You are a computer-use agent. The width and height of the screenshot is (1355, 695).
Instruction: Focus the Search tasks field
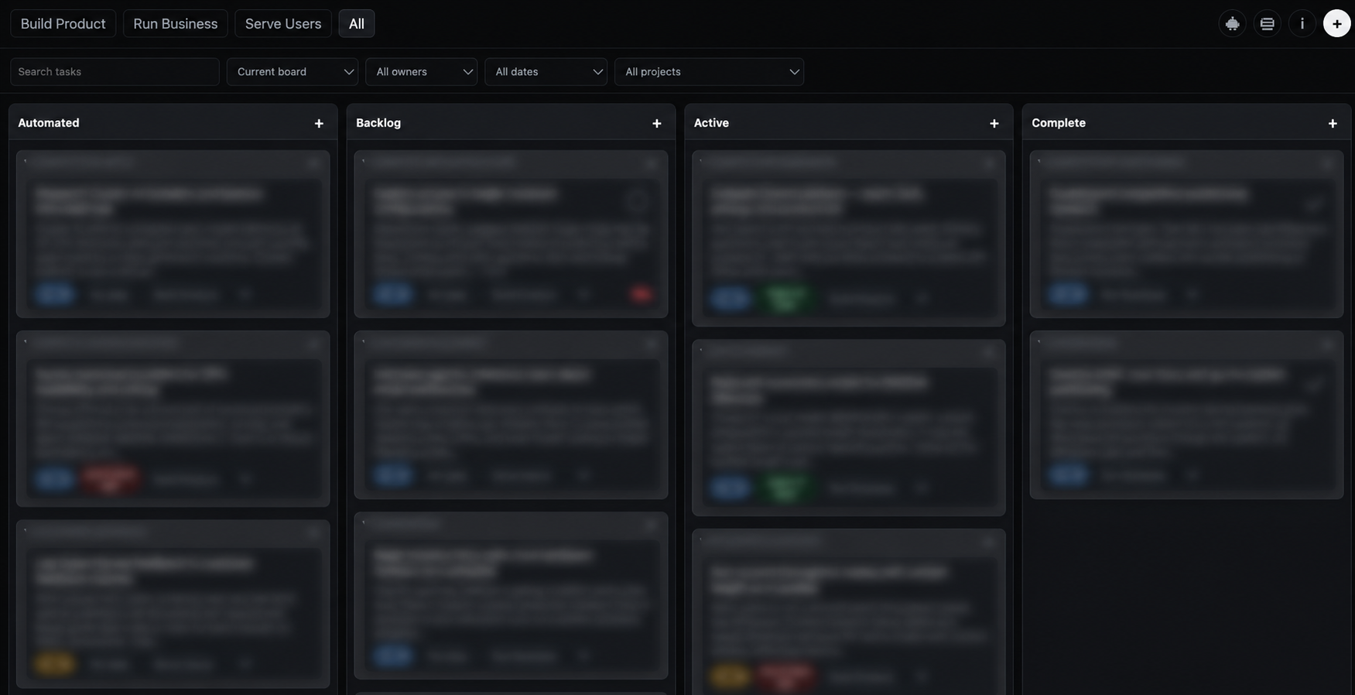(x=115, y=72)
